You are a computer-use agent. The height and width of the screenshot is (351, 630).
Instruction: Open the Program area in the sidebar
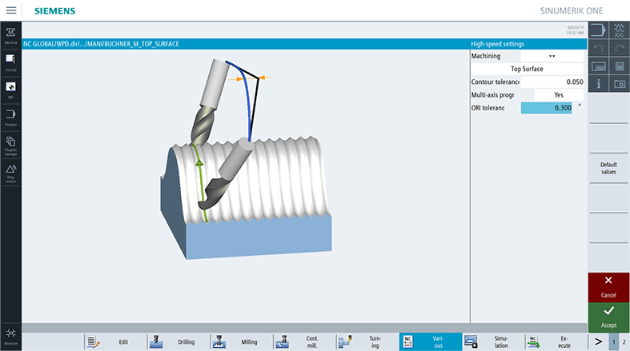(x=11, y=118)
